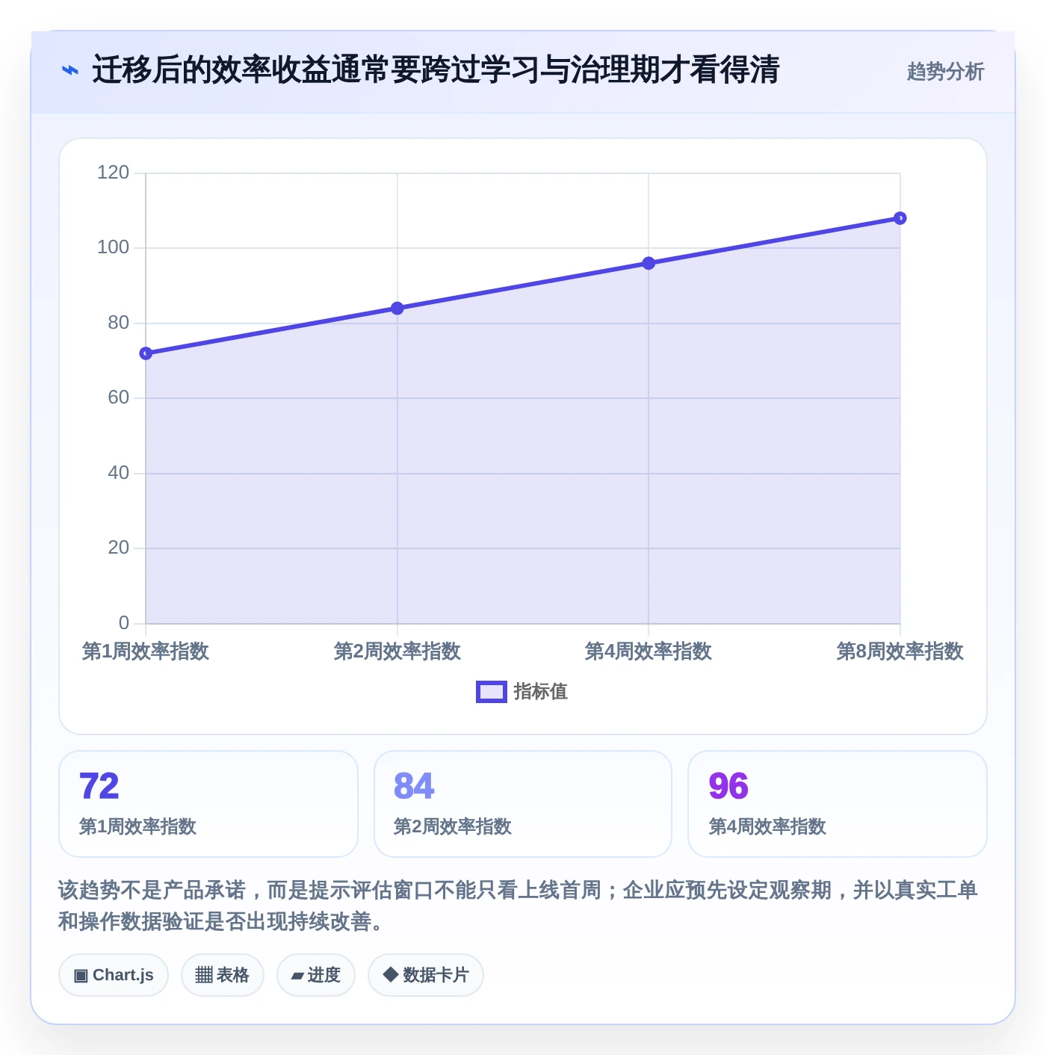Click the 进度 tag chip

click(316, 975)
